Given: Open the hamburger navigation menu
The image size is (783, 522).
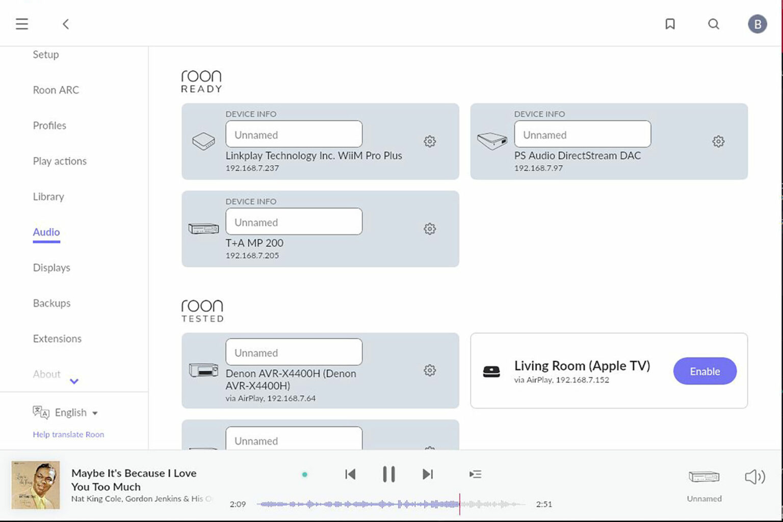Looking at the screenshot, I should click(x=22, y=23).
